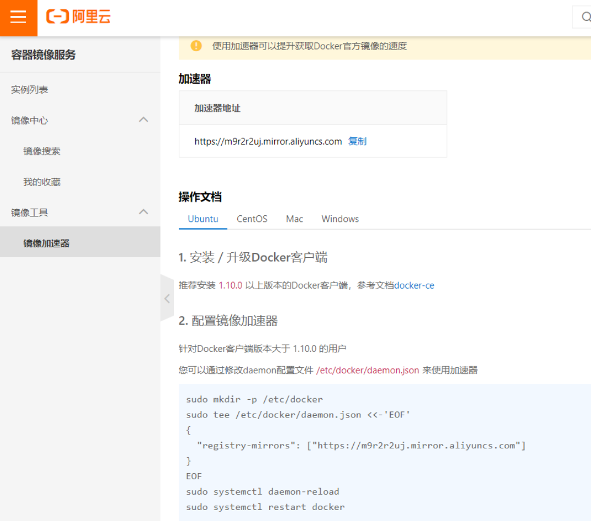
Task: Switch to the CentOS tab
Action: click(252, 219)
